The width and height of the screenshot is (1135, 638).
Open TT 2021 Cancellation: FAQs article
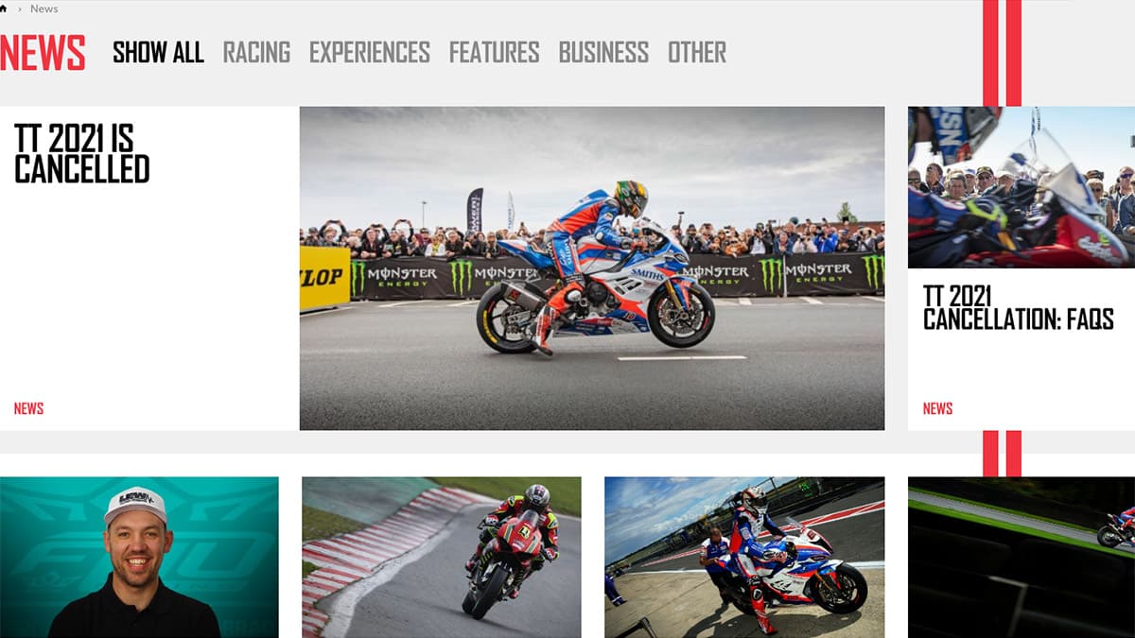click(1019, 308)
